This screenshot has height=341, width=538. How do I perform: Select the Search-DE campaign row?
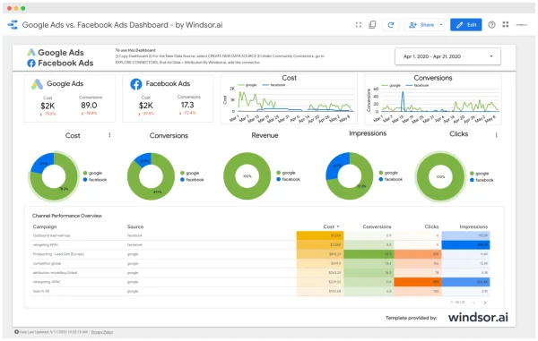(x=261, y=291)
